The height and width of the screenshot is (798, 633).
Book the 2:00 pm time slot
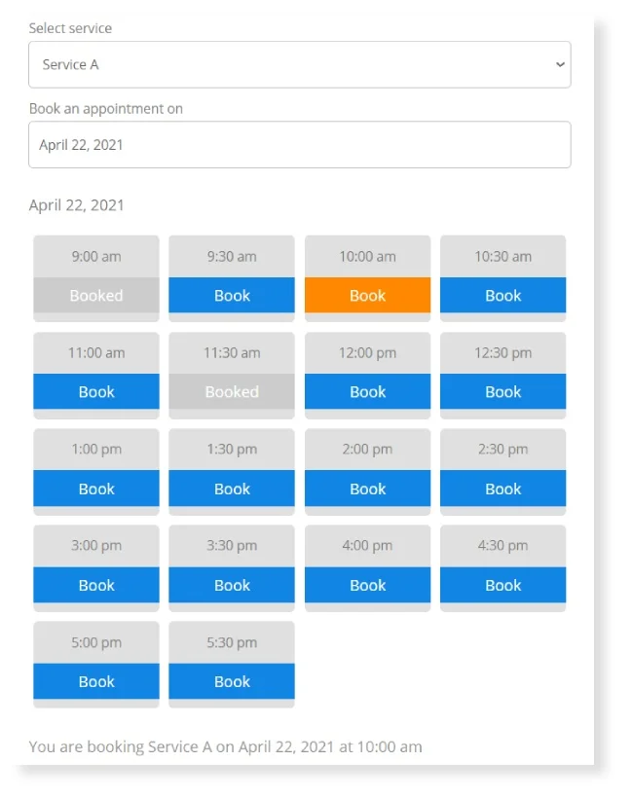click(x=368, y=489)
